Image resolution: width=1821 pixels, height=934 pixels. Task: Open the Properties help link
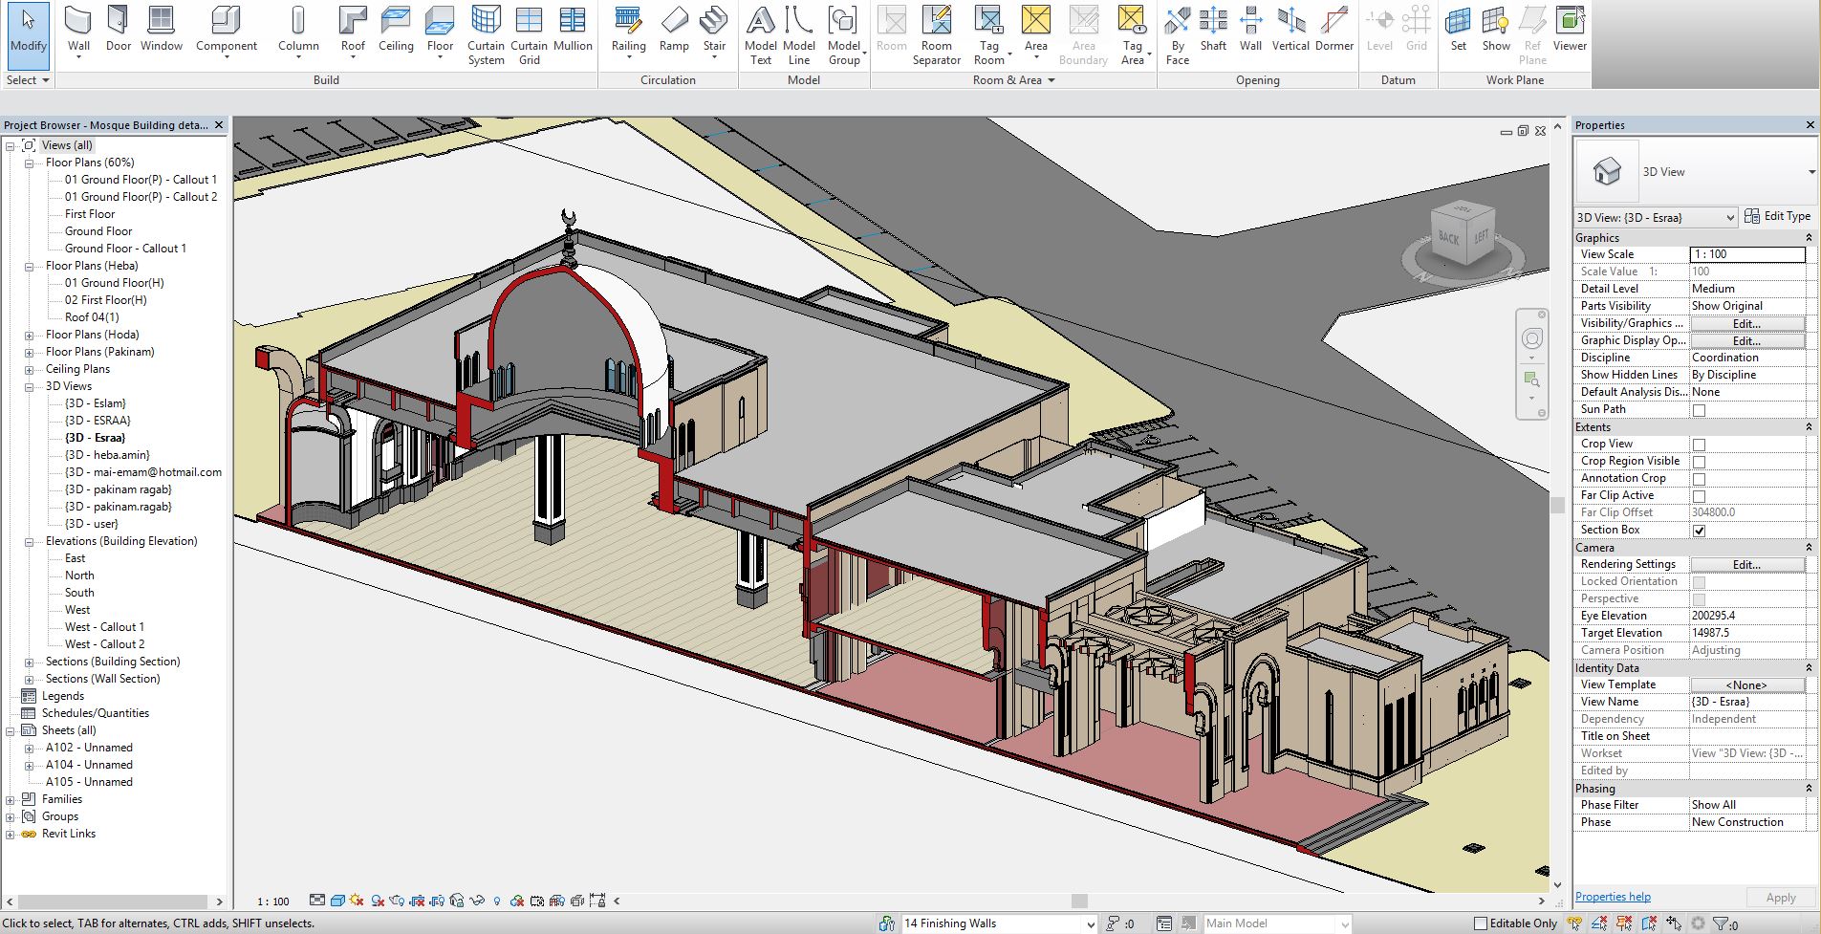tap(1613, 897)
